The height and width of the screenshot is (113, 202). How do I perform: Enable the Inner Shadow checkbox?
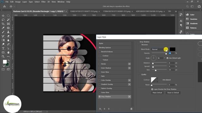(x=100, y=68)
